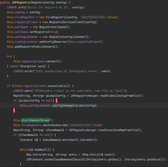This screenshot has height=167, width=168.
Task: Click the while keyword
Action: click(x=24, y=150)
